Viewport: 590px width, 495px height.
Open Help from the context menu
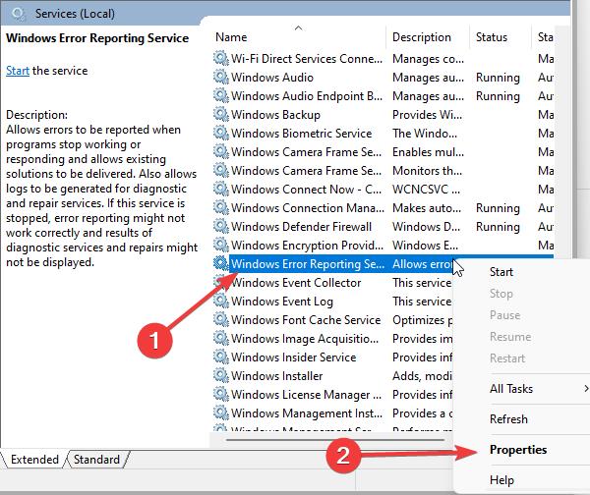[x=501, y=480]
